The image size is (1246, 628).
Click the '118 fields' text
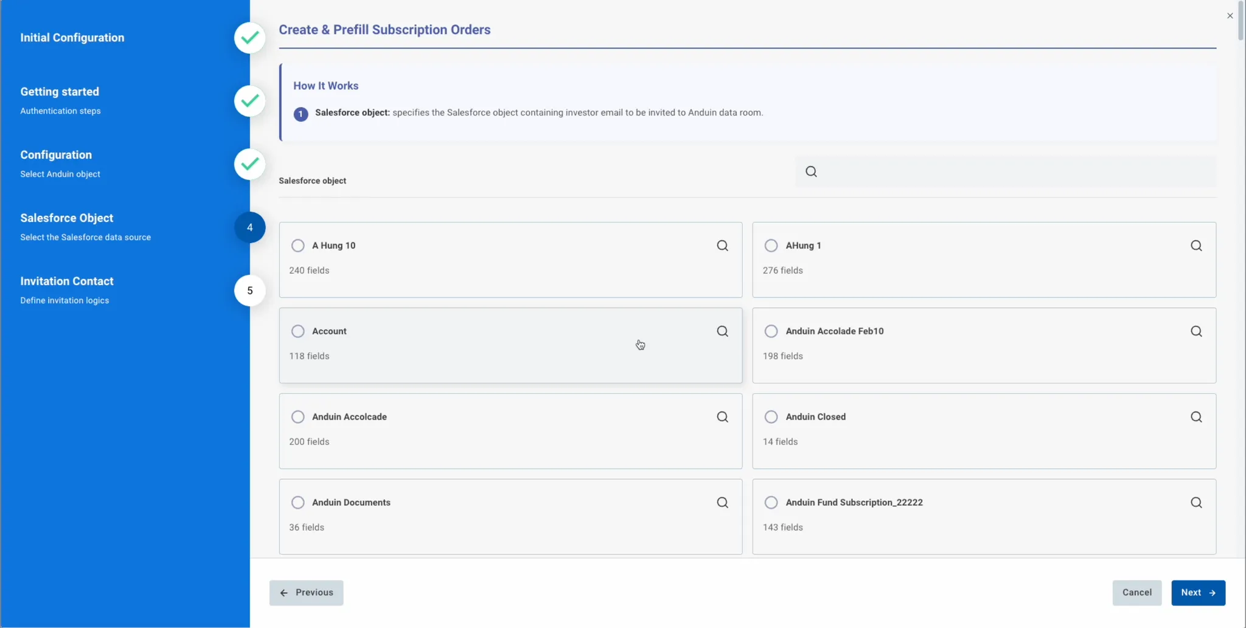(309, 356)
